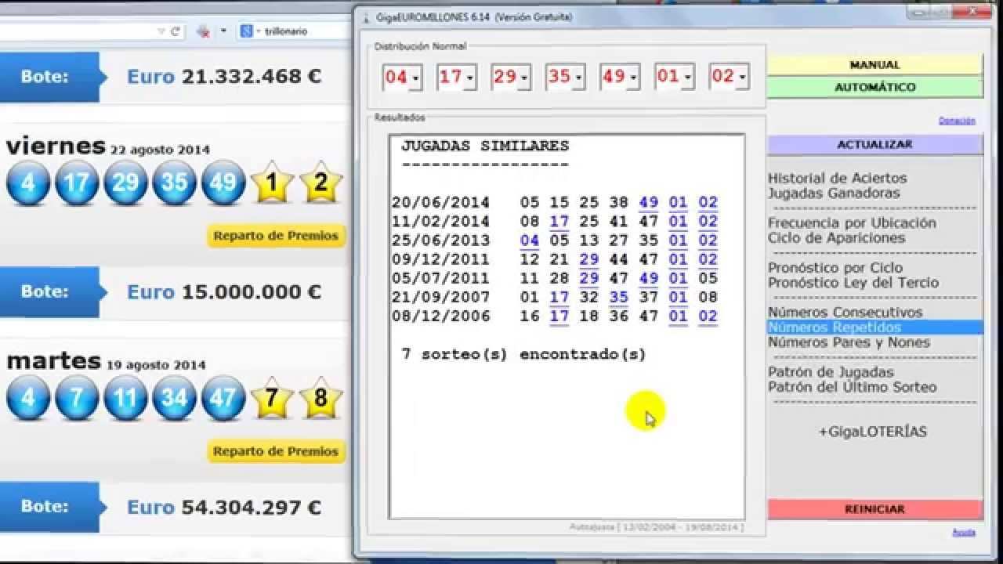Screen dimensions: 1003x564
Task: Open Números Consecutivos
Action: pos(845,313)
